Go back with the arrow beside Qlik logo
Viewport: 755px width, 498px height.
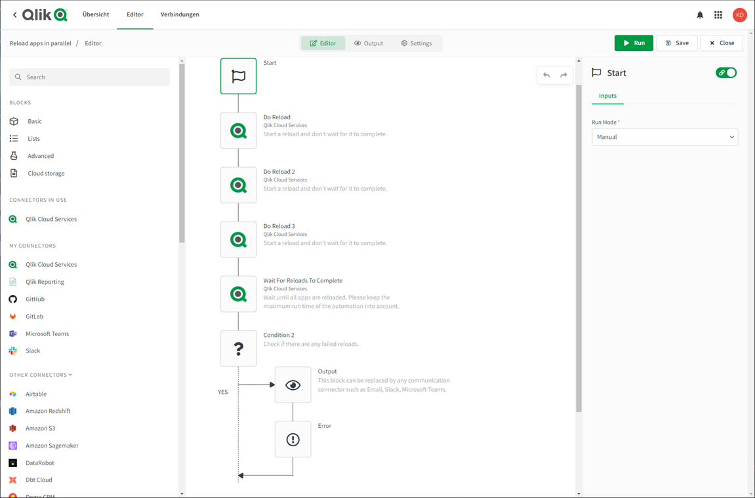tap(14, 15)
